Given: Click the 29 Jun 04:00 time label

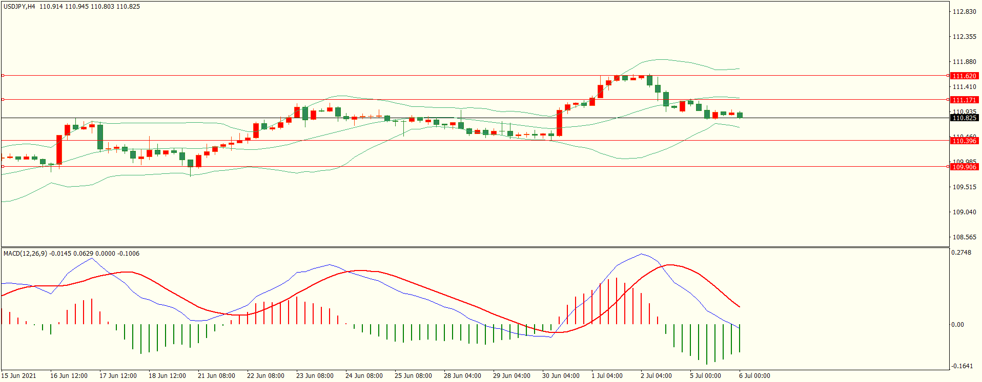Looking at the screenshot, I should coord(512,376).
